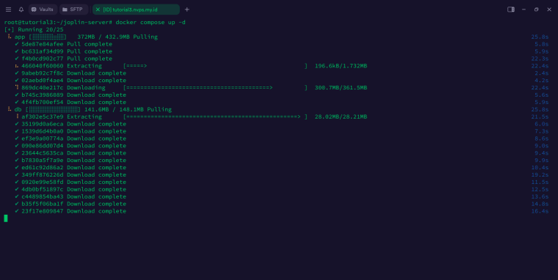Image resolution: width=558 pixels, height=280 pixels.
Task: Click the terminal cursor block
Action: [6, 218]
